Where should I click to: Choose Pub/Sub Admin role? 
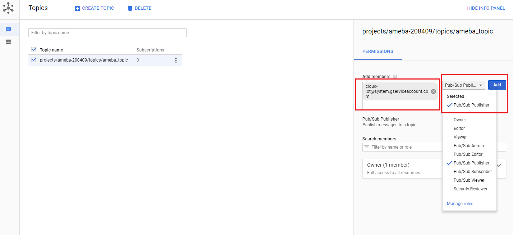coord(470,146)
